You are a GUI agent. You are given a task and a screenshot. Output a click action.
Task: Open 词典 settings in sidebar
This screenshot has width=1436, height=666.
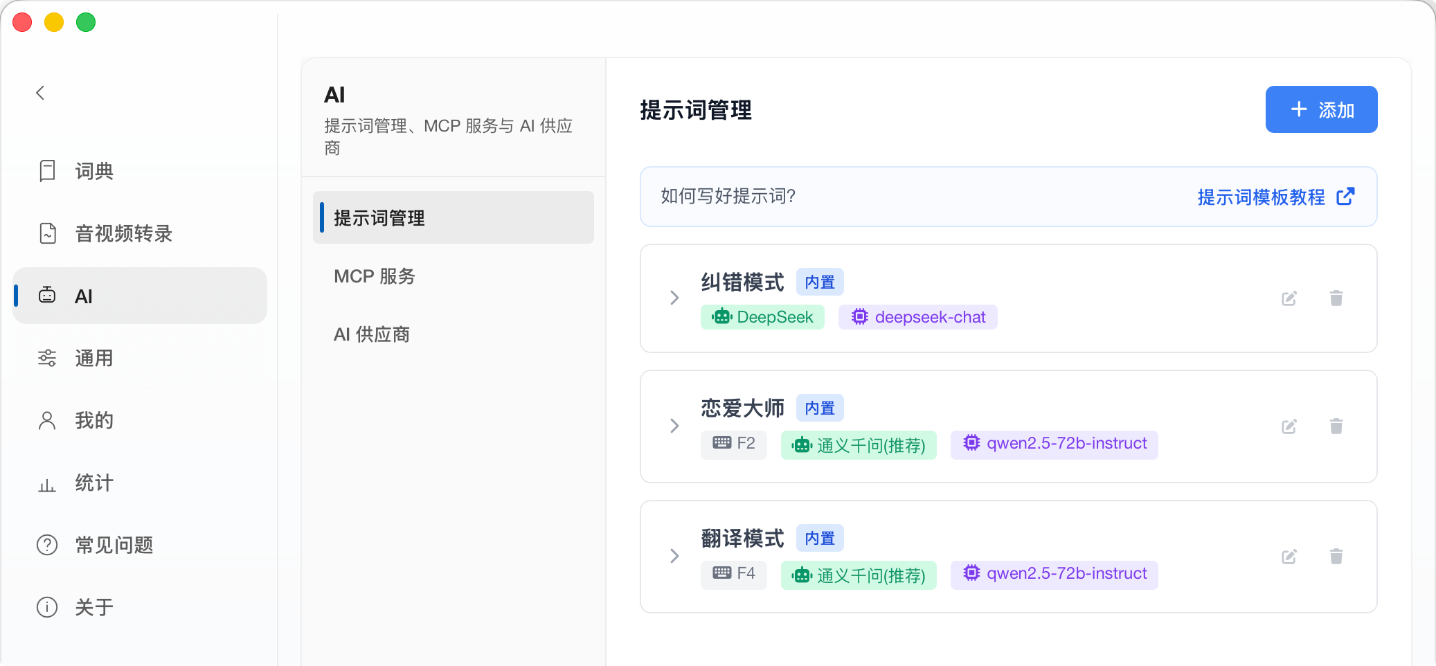click(x=140, y=171)
